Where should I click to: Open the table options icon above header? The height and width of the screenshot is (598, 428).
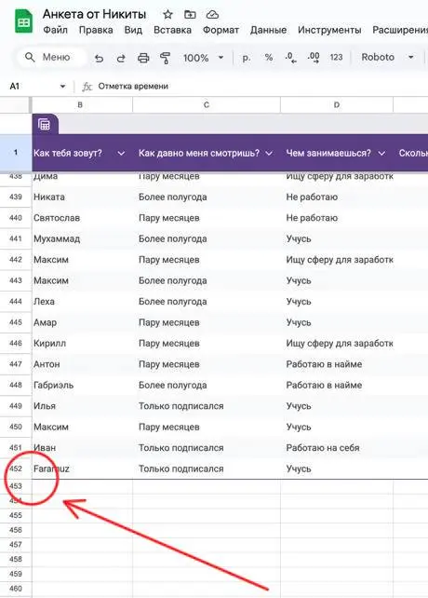click(45, 124)
